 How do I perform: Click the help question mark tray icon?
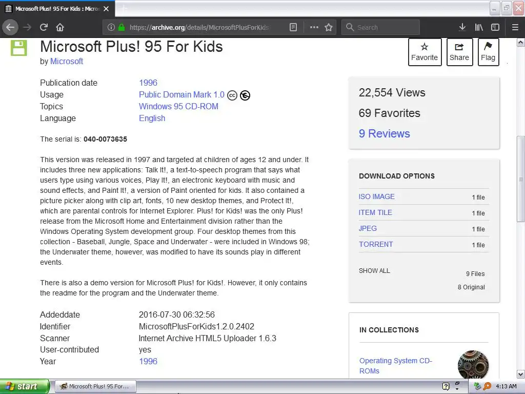(x=446, y=386)
